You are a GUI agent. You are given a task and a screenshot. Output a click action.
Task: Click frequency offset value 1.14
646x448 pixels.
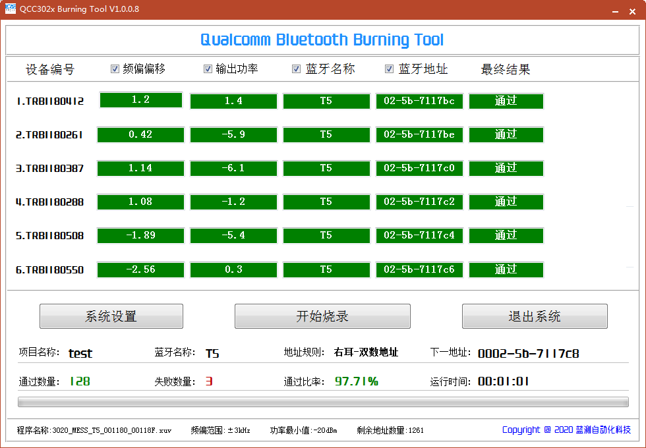click(140, 169)
